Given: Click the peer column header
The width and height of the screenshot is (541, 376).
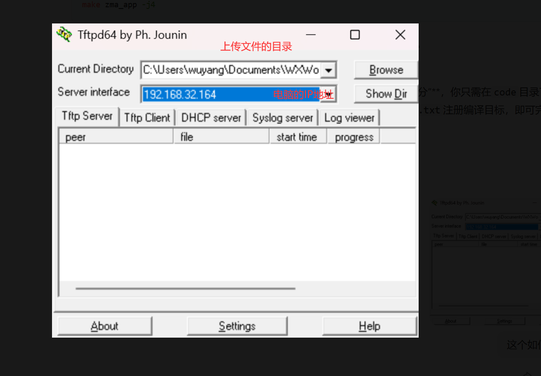Looking at the screenshot, I should pyautogui.click(x=116, y=137).
